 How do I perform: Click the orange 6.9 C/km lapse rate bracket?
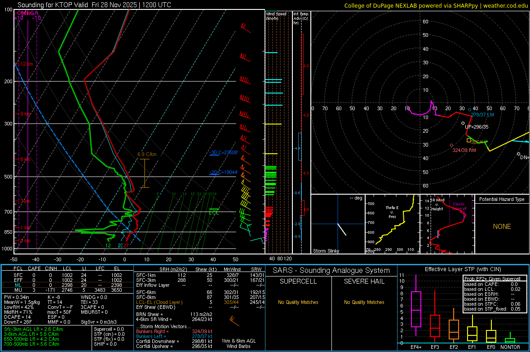point(145,173)
